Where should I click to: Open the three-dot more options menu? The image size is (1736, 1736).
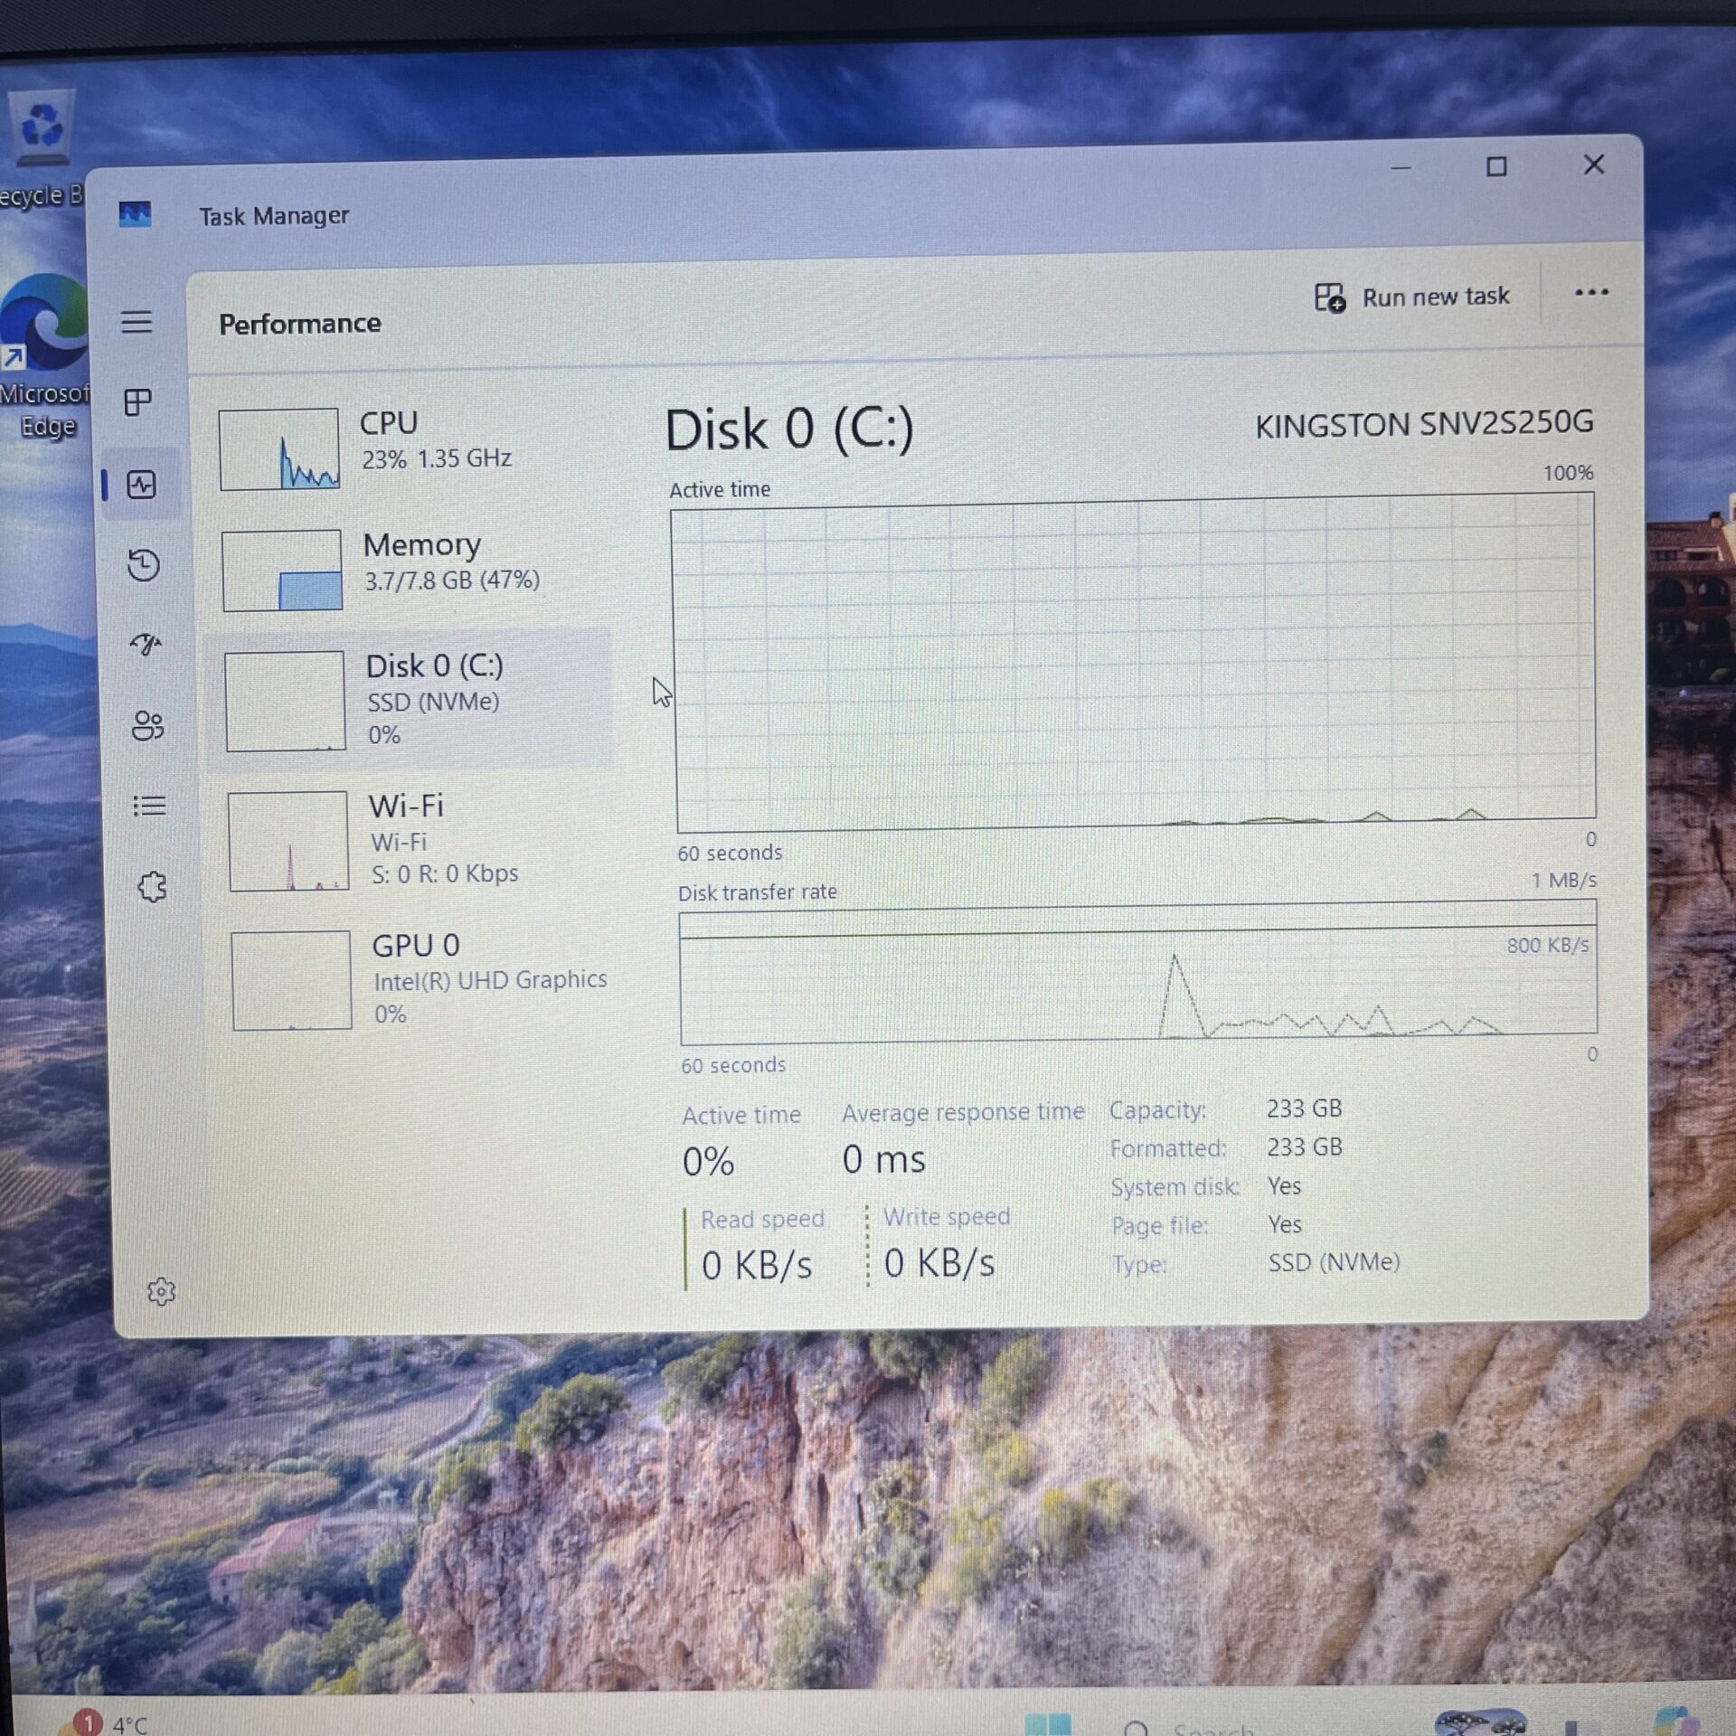[x=1591, y=292]
